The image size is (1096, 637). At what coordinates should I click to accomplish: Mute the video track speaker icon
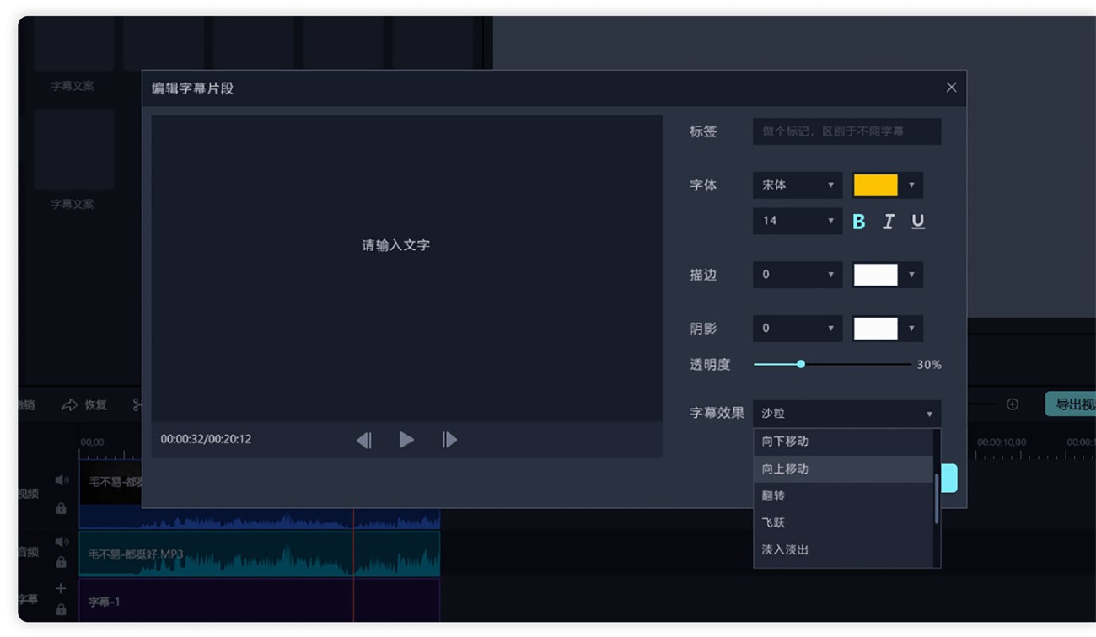pos(62,479)
